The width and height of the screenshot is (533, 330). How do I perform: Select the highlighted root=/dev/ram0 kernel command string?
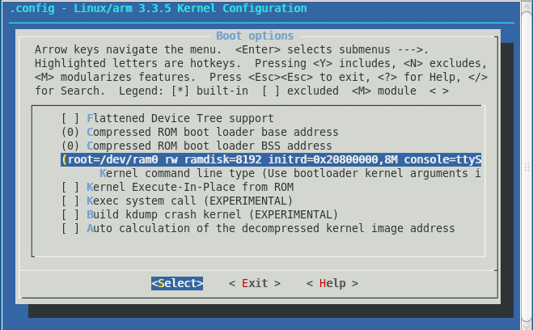point(271,159)
